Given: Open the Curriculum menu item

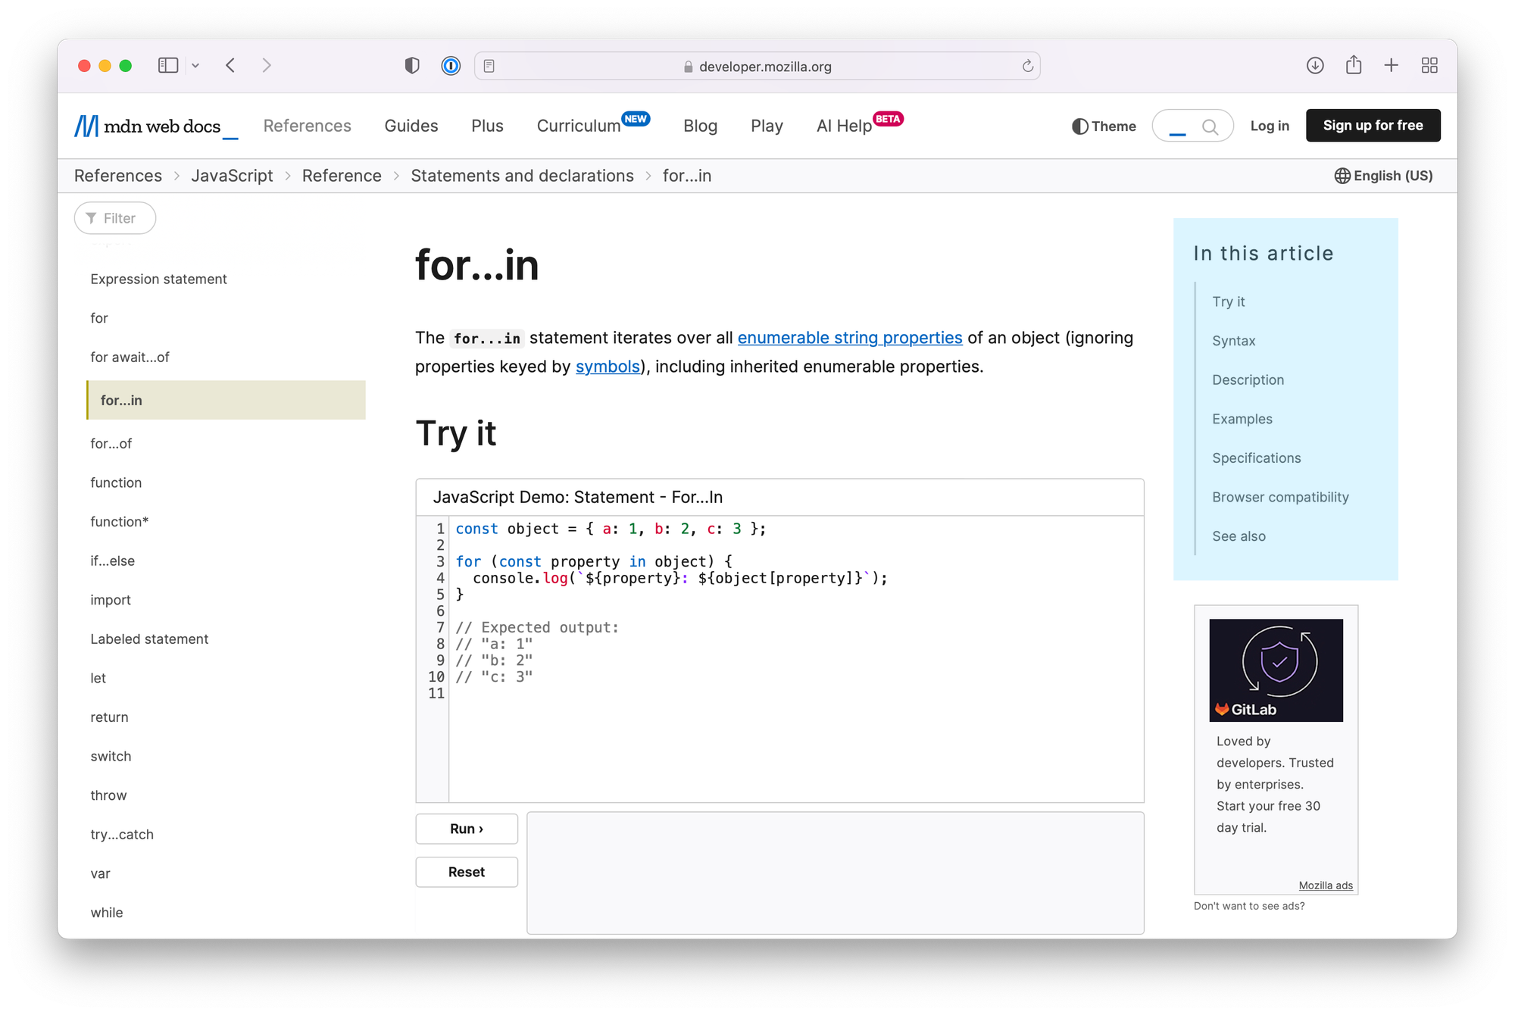Looking at the screenshot, I should pyautogui.click(x=579, y=126).
